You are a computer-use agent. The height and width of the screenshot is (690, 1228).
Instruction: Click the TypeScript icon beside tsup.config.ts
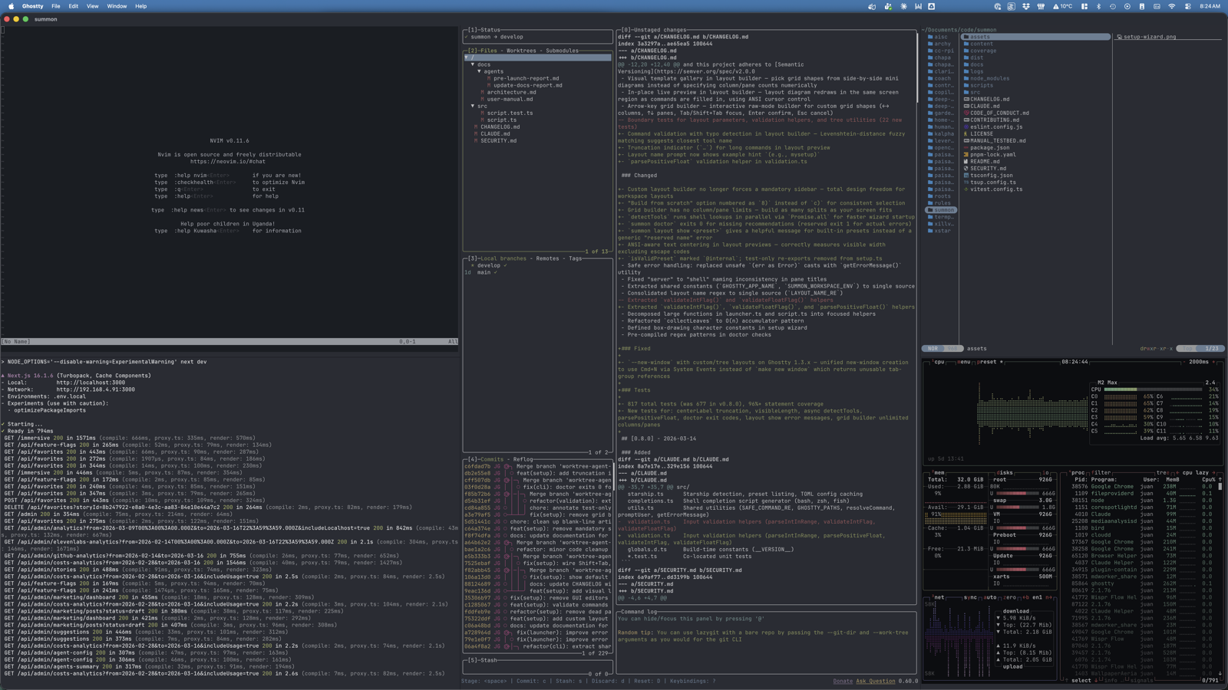(966, 182)
